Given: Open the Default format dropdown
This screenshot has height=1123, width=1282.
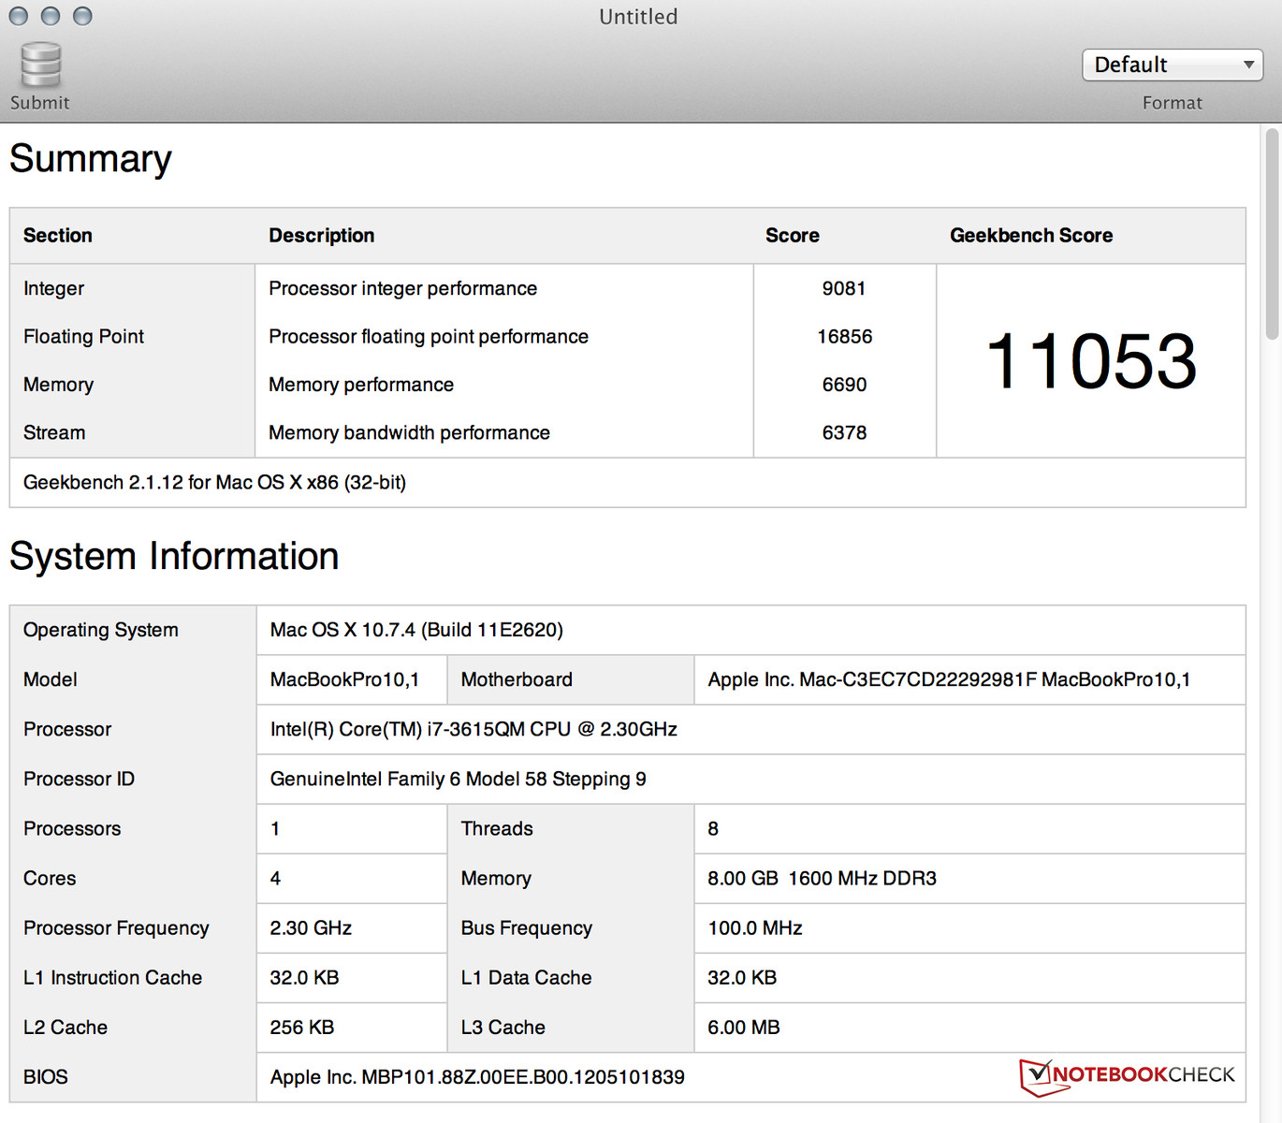Looking at the screenshot, I should pyautogui.click(x=1173, y=65).
